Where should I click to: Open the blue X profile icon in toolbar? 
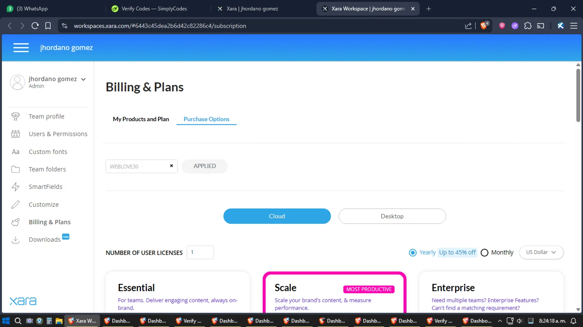pyautogui.click(x=560, y=26)
